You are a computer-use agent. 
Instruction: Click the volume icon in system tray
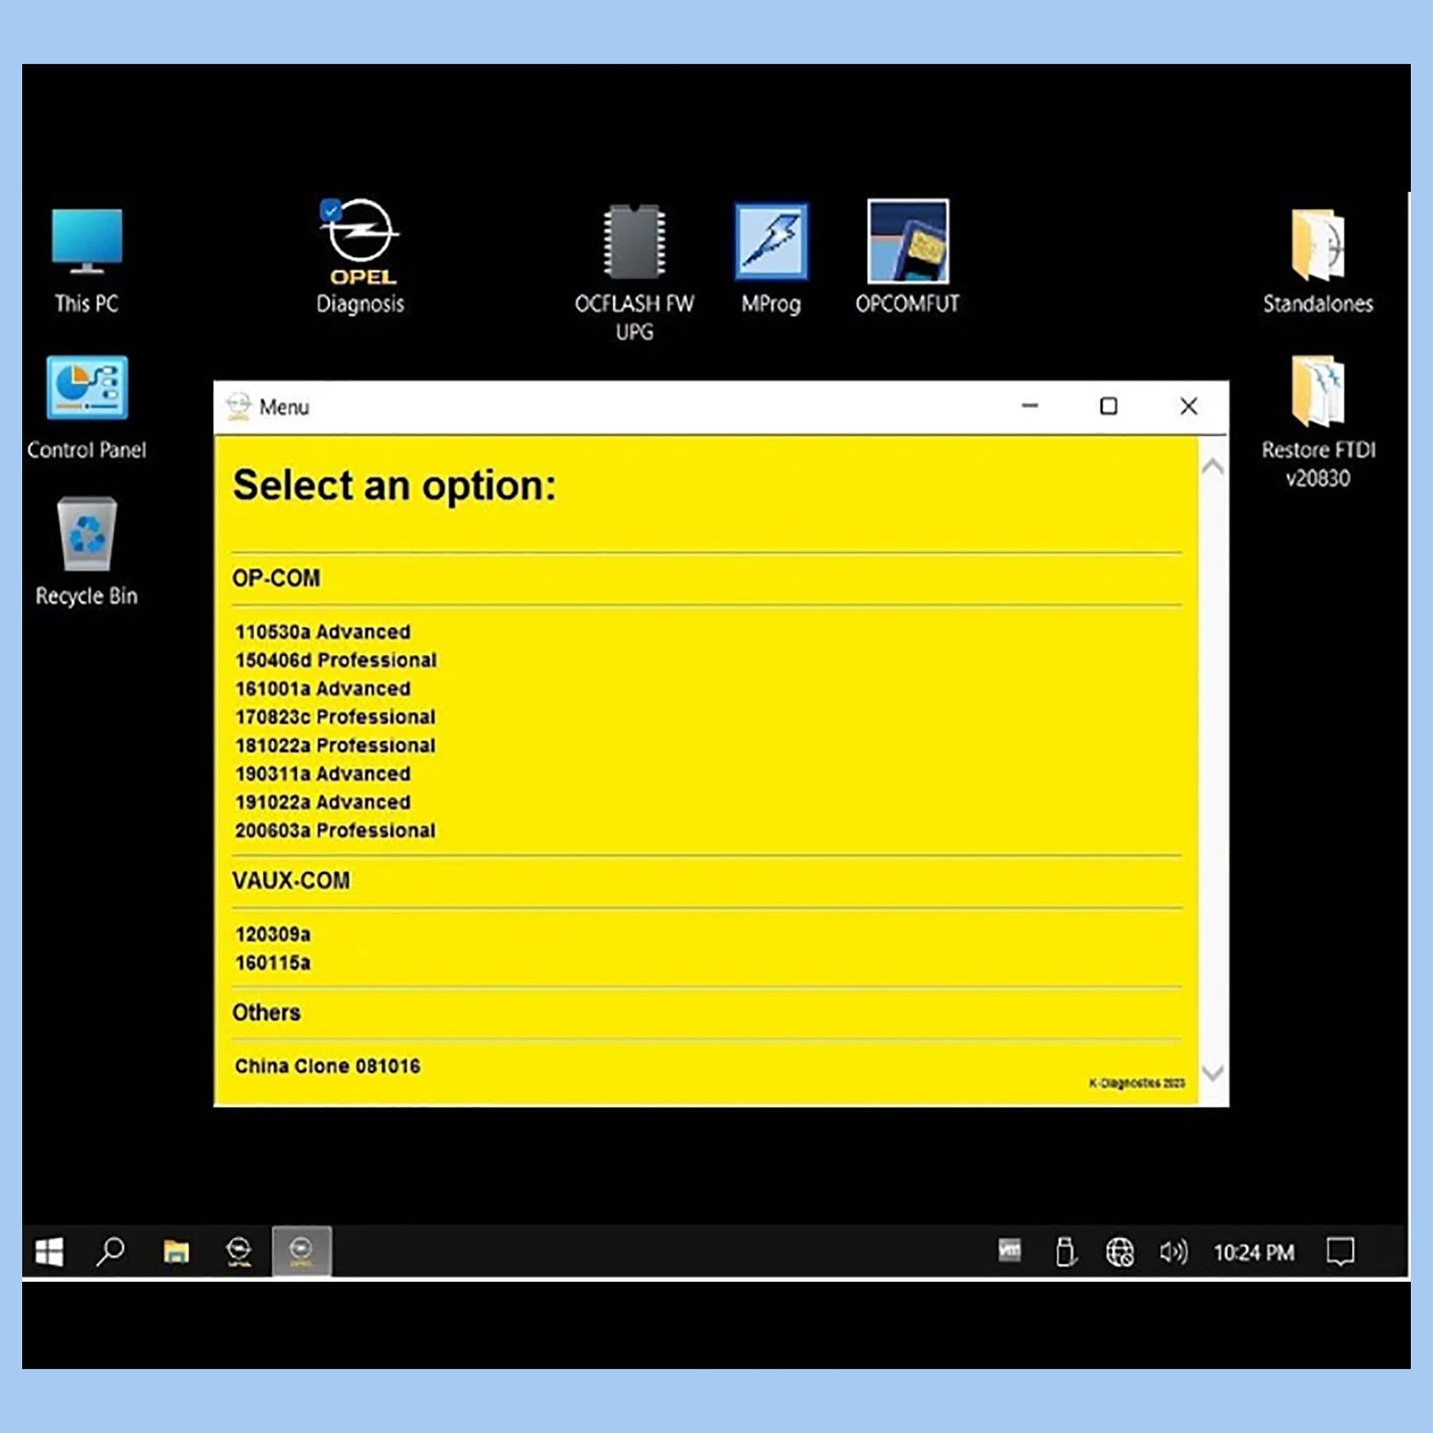tap(1172, 1252)
